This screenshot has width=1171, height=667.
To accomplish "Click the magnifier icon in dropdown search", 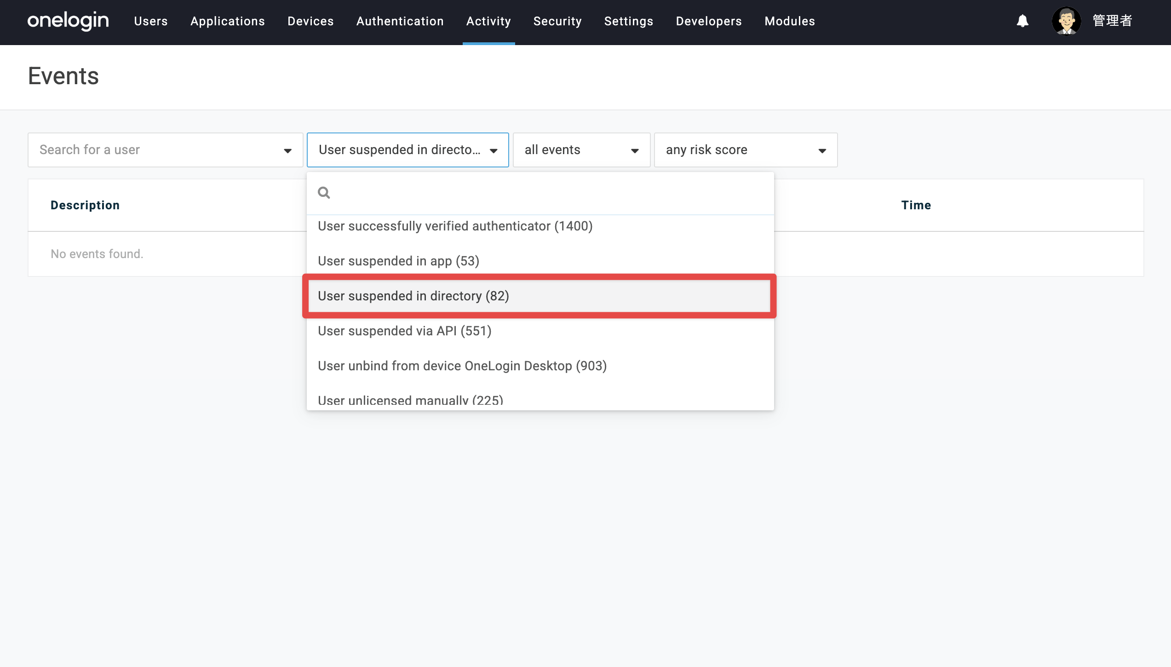I will [x=324, y=193].
